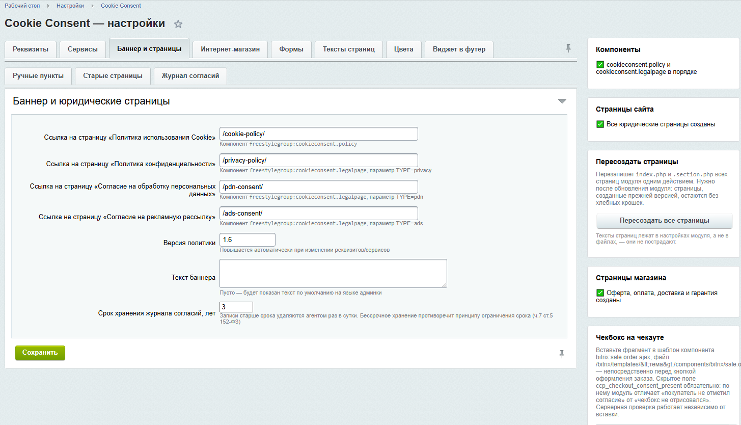Screen dimensions: 741x425
Task: Open «Настройки» breadcrumb link
Action: click(70, 6)
